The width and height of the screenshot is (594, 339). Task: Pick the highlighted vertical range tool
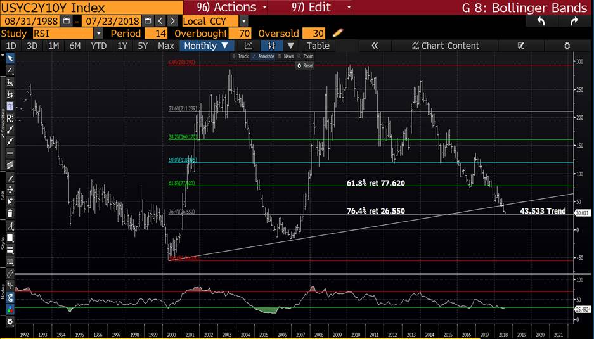10,106
